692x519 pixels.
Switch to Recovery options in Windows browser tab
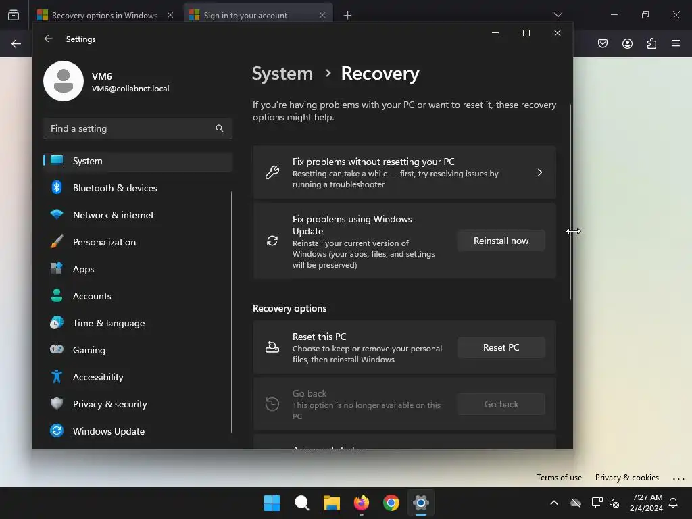(105, 15)
